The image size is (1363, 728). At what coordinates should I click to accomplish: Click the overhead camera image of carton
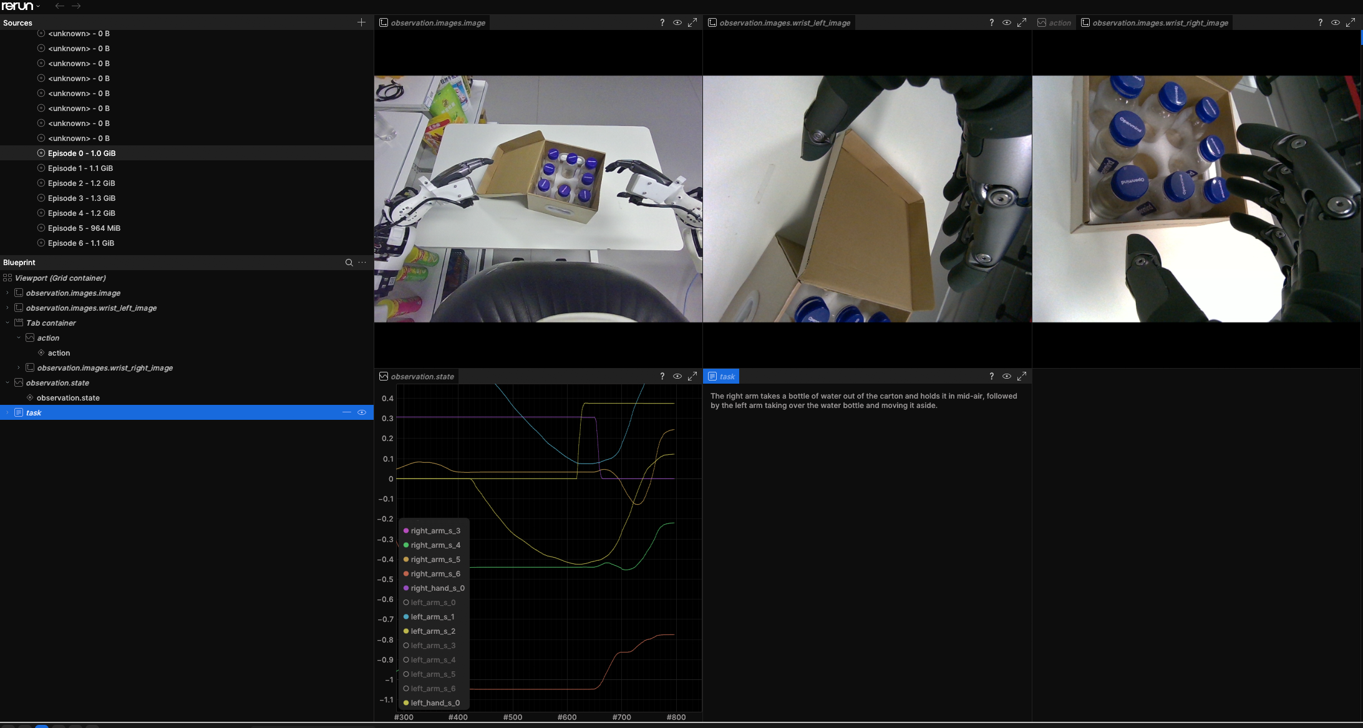[538, 199]
